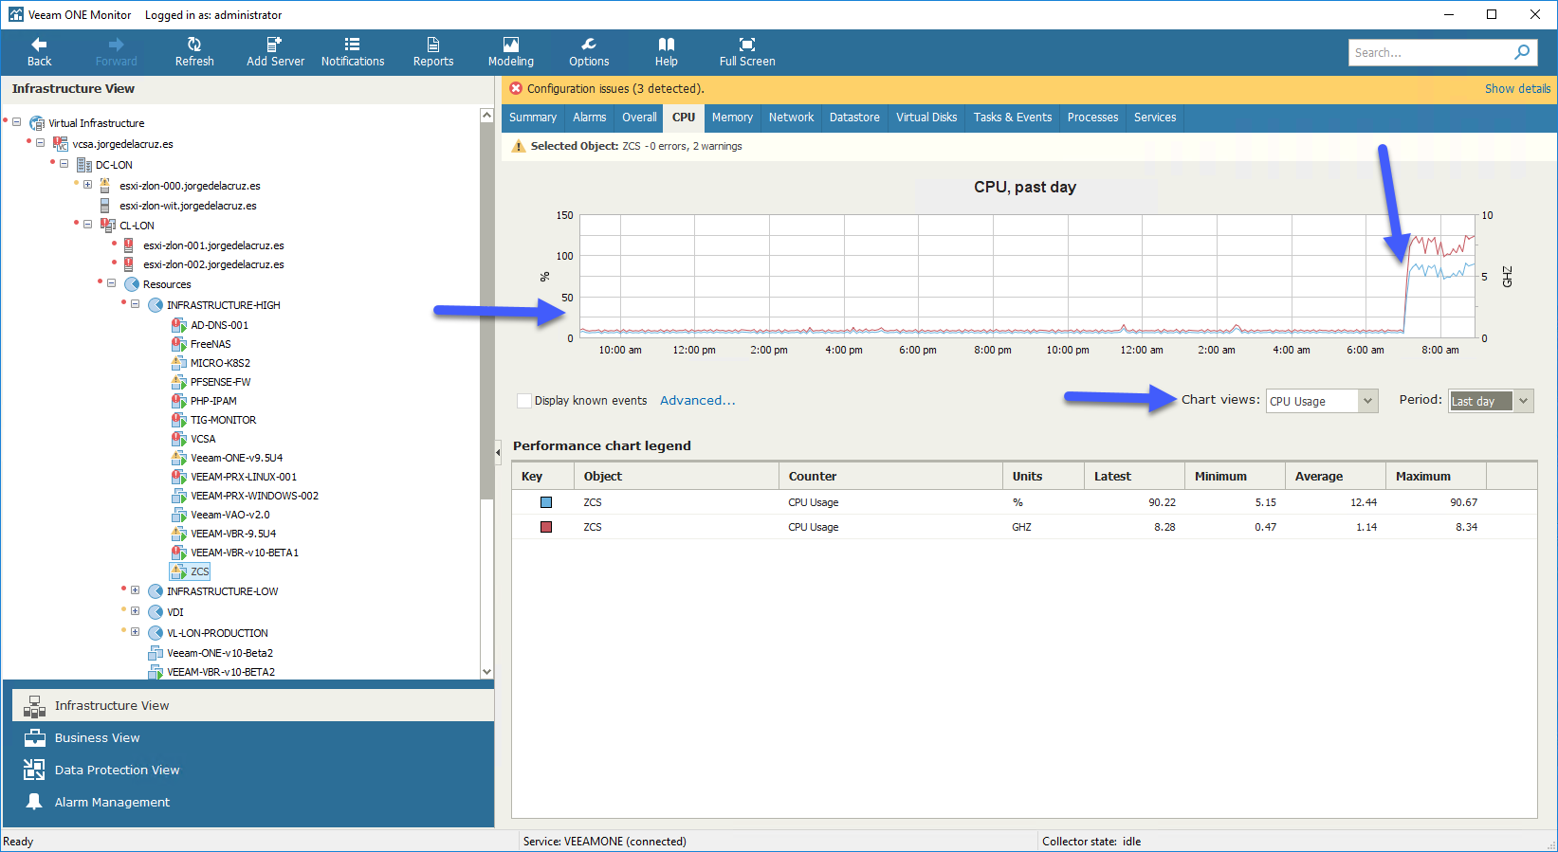Screen dimensions: 1558x852
Task: Open the Datastore tab
Action: tap(854, 118)
